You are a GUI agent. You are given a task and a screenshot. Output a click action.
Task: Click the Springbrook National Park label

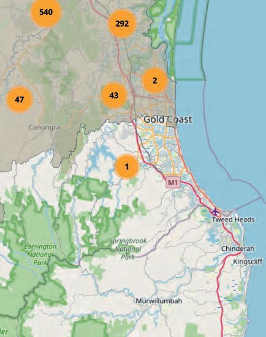[128, 249]
